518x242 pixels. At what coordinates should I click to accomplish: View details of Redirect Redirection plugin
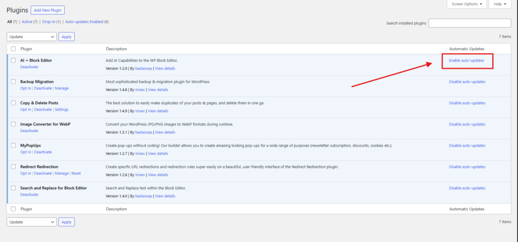[x=165, y=175]
